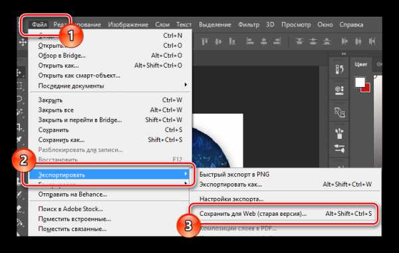This screenshot has width=399, height=253.
Task: Open the Brush presets panel icon
Action: tap(339, 133)
